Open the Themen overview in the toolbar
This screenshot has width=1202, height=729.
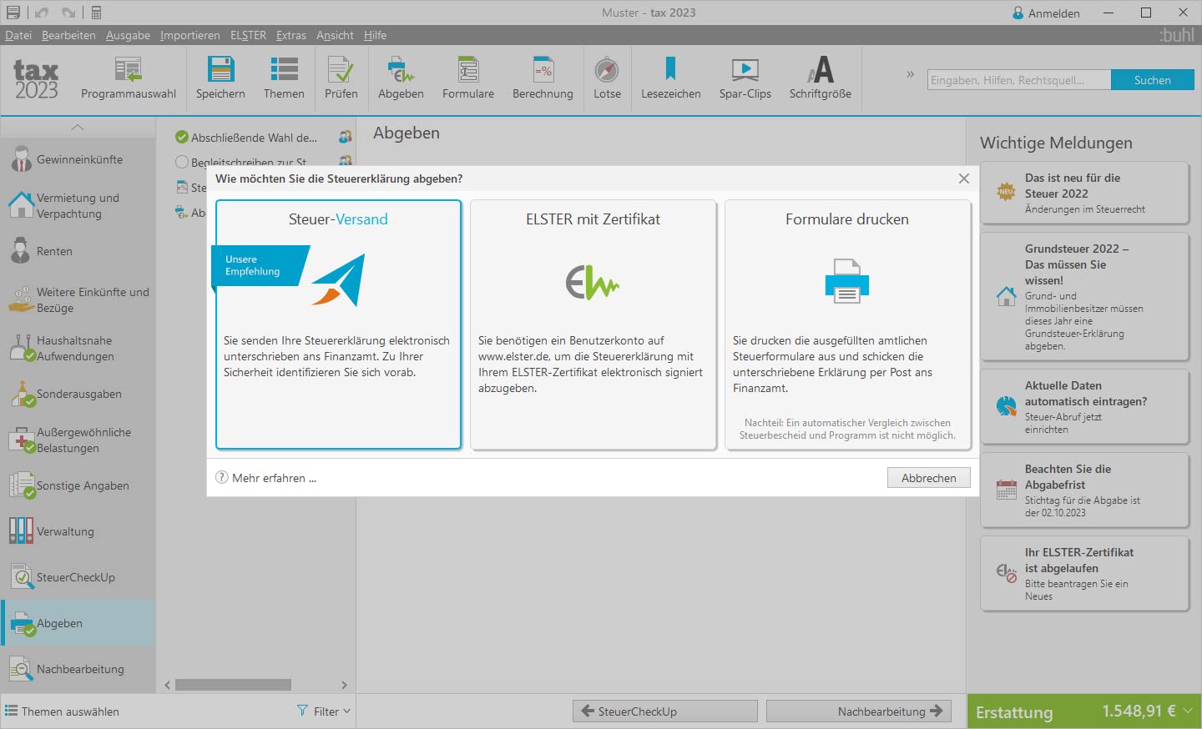(x=284, y=78)
